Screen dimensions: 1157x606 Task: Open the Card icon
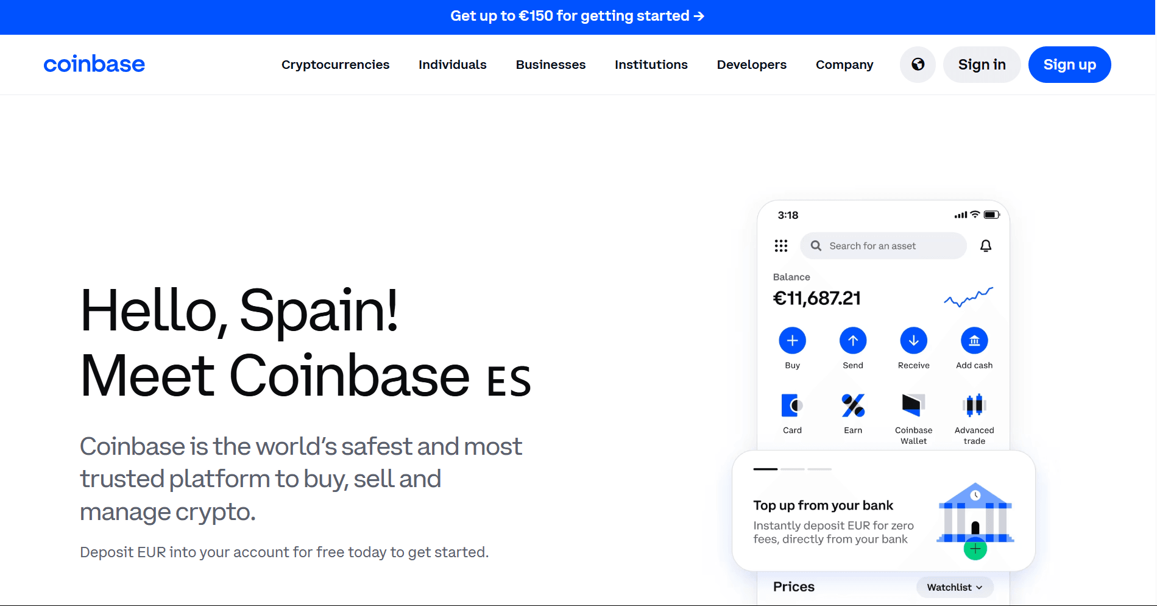tap(792, 405)
